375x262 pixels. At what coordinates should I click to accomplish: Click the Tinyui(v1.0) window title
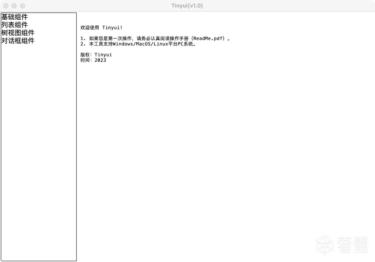(x=187, y=6)
